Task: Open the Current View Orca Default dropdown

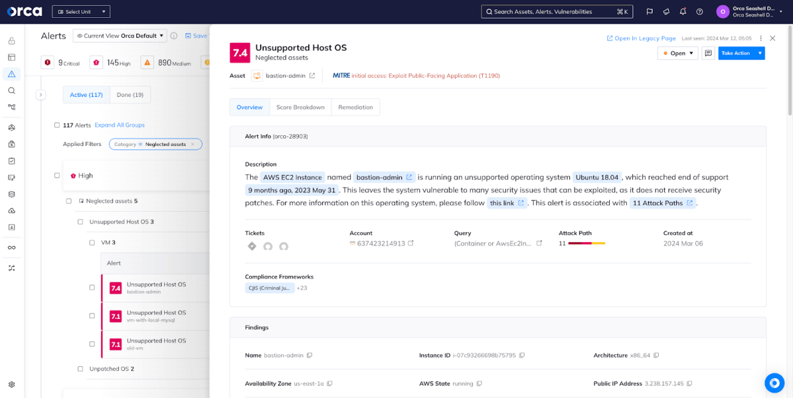Action: click(120, 36)
